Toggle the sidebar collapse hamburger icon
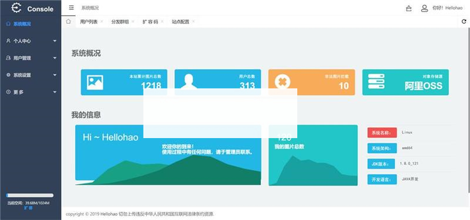This screenshot has width=470, height=220. click(x=71, y=8)
